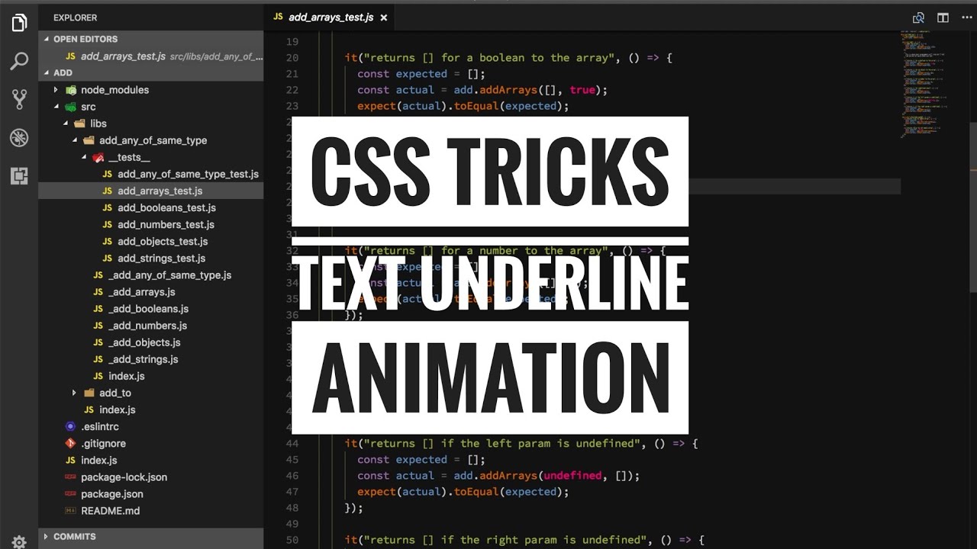Open package.json in the explorer

(x=111, y=494)
